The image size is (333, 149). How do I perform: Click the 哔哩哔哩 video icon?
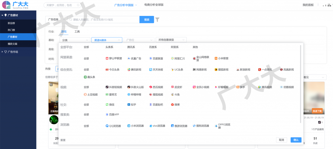(x=129, y=94)
